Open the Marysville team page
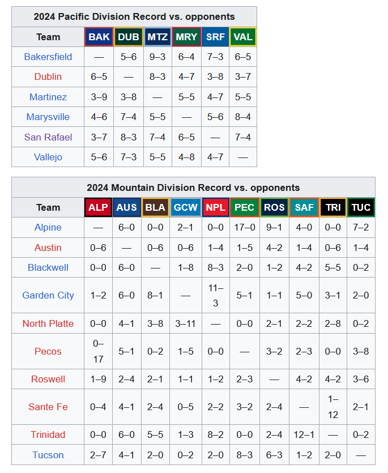Screen dimensions: 388x473 click(x=48, y=117)
